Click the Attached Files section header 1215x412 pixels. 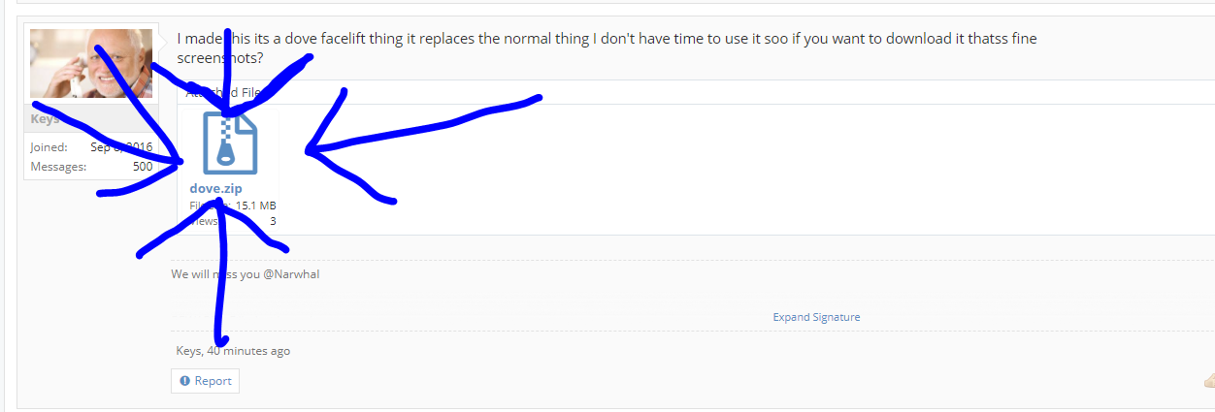(x=224, y=93)
